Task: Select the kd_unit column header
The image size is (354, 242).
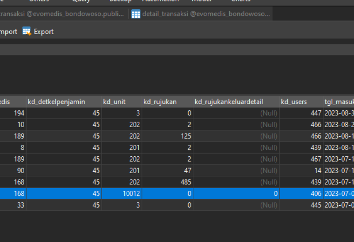Action: 122,102
